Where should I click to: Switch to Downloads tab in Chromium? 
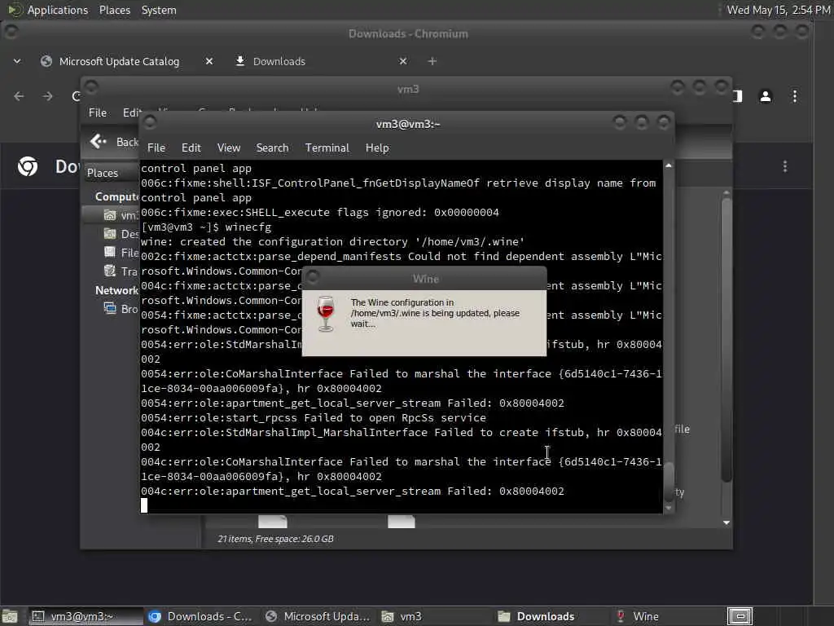coord(279,62)
